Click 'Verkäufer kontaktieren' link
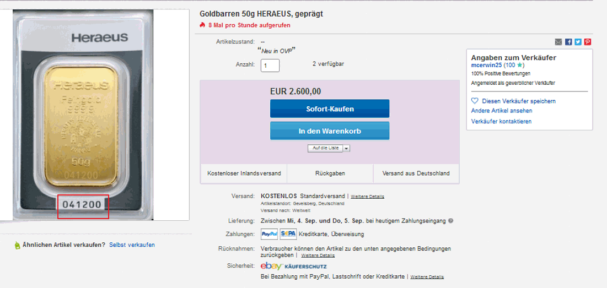The height and width of the screenshot is (288, 607). (x=501, y=121)
